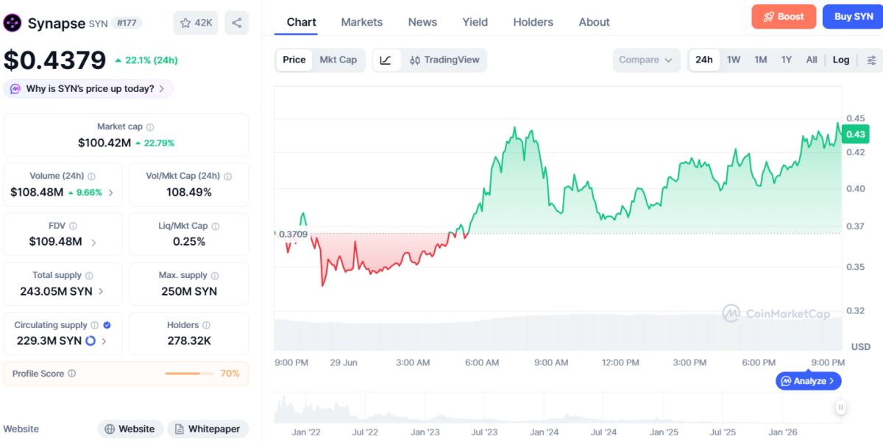Expand Why is SYN's price up today
Image resolution: width=883 pixels, height=442 pixels.
tap(89, 89)
